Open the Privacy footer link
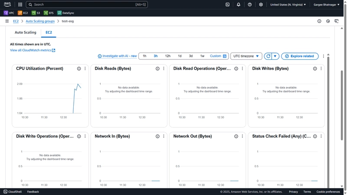Screen dimensions: 347x195 tap(293, 192)
